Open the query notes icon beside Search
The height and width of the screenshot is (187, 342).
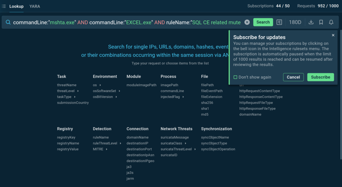coord(279,22)
